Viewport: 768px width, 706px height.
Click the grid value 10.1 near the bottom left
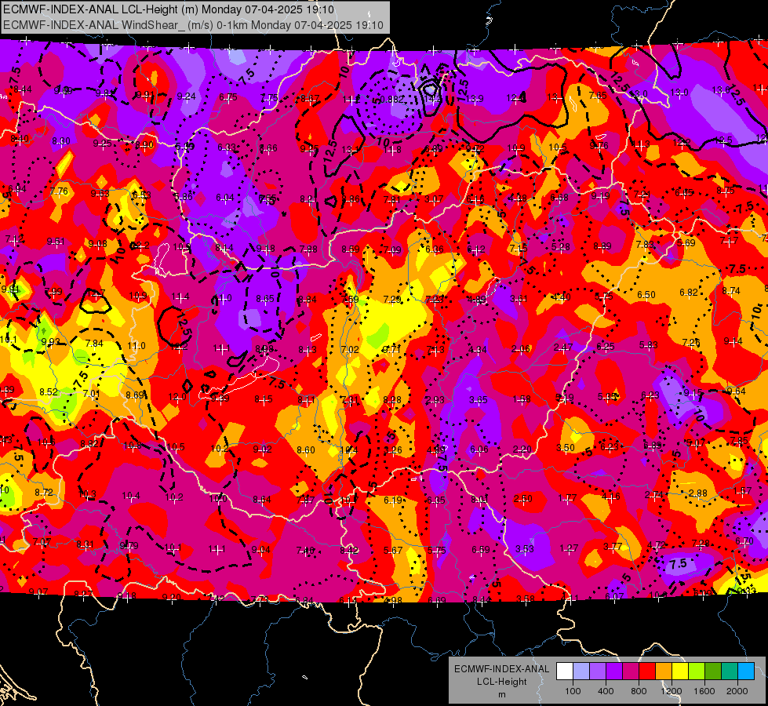[173, 548]
